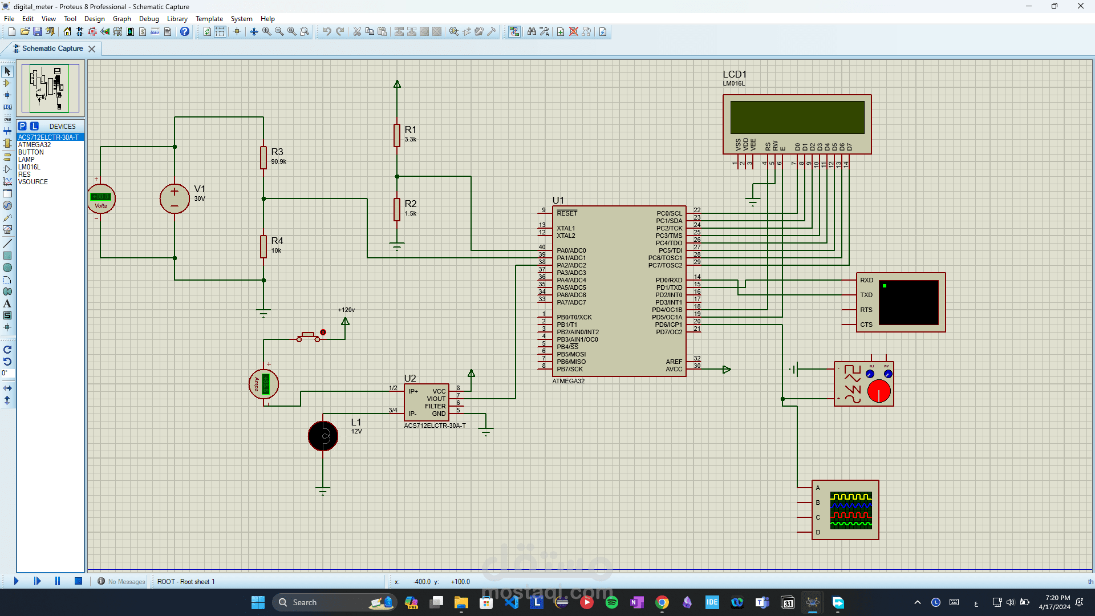Run the simulation with the Play button
The height and width of the screenshot is (616, 1095).
coord(16,581)
